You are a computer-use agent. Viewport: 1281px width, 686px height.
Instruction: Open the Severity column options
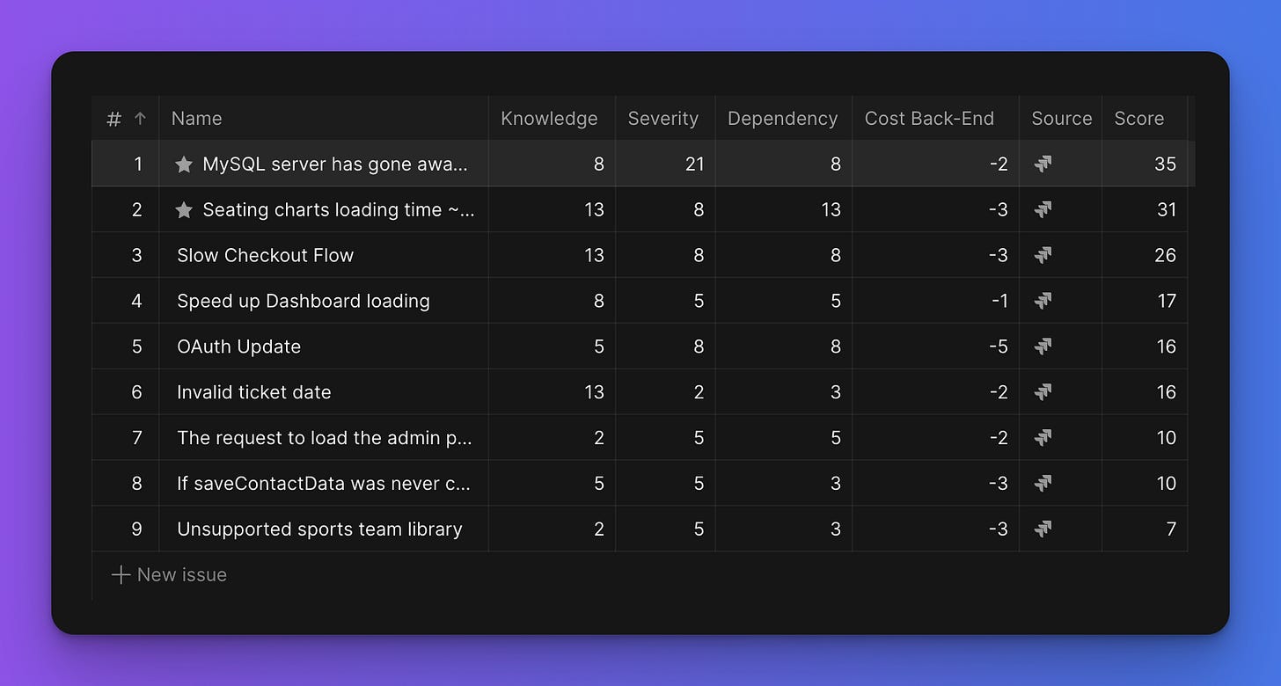(x=662, y=118)
